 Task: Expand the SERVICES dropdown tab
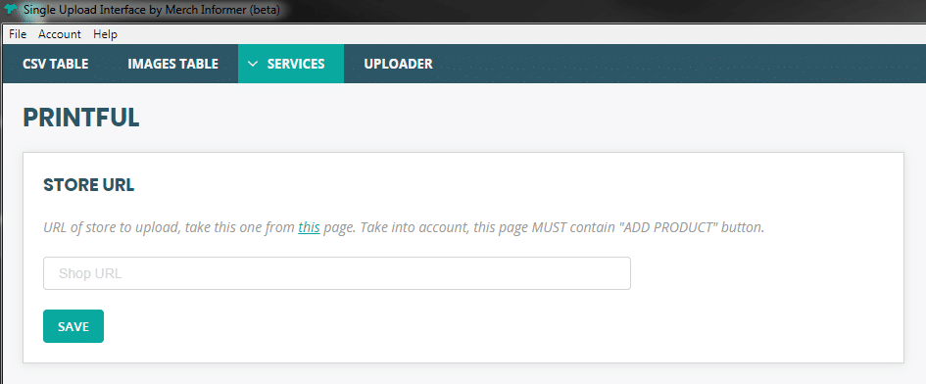click(291, 64)
